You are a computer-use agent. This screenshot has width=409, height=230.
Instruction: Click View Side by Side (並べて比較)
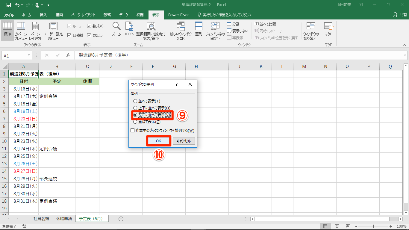coord(265,24)
